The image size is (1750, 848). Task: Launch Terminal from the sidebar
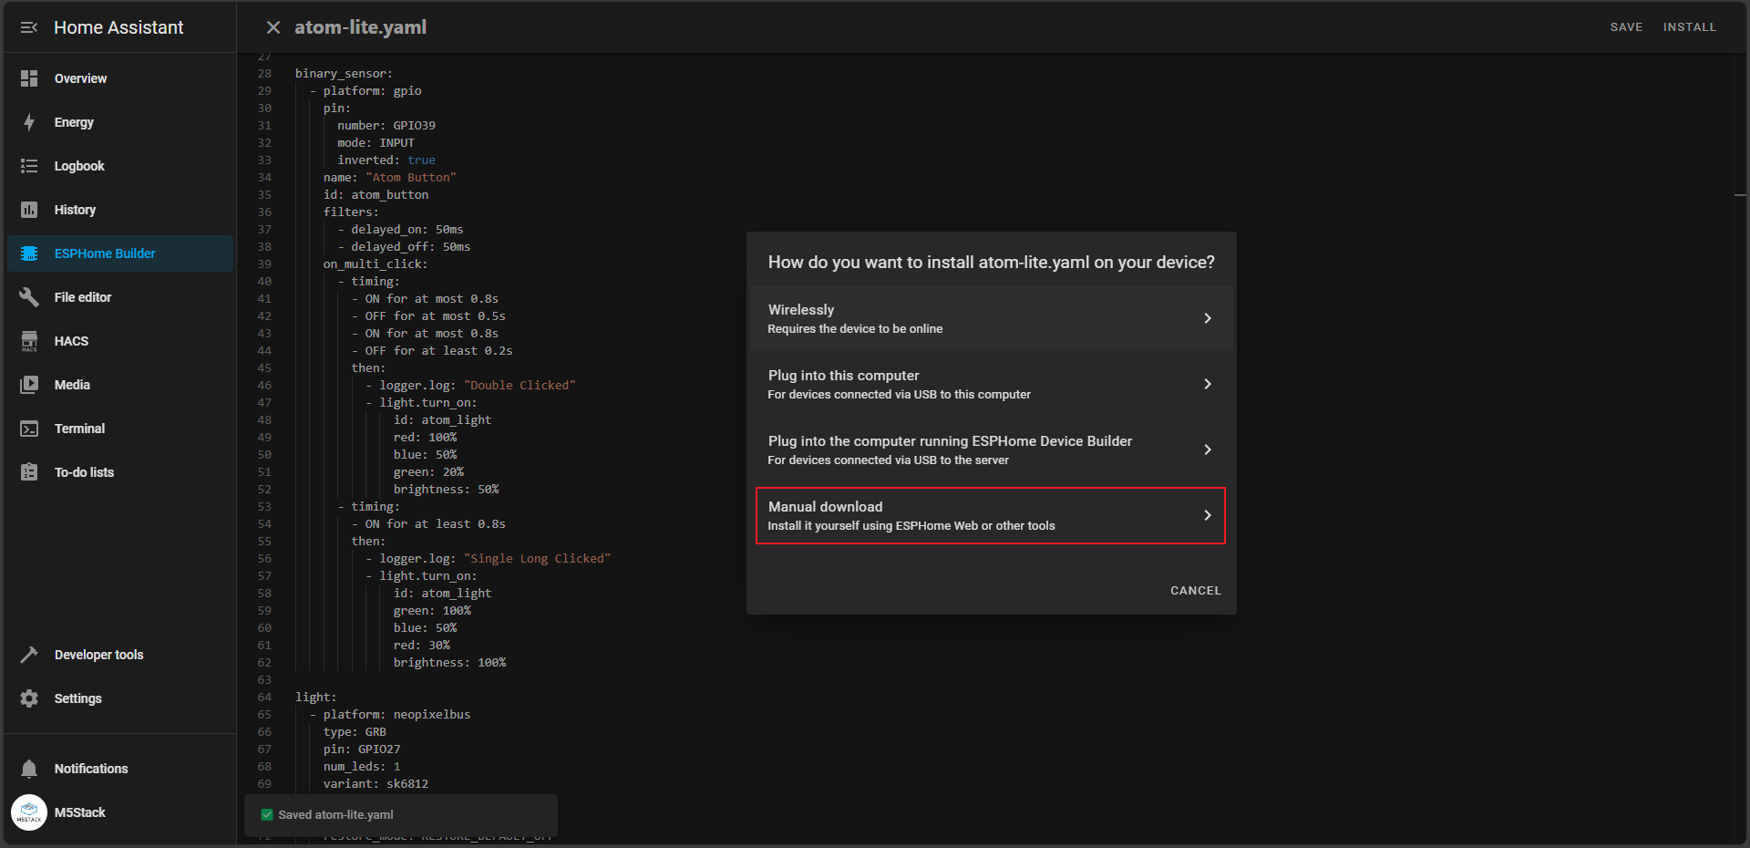point(120,429)
